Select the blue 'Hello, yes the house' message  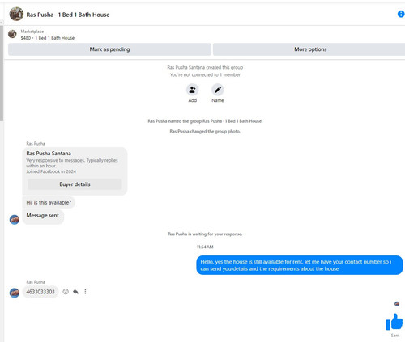coord(300,265)
